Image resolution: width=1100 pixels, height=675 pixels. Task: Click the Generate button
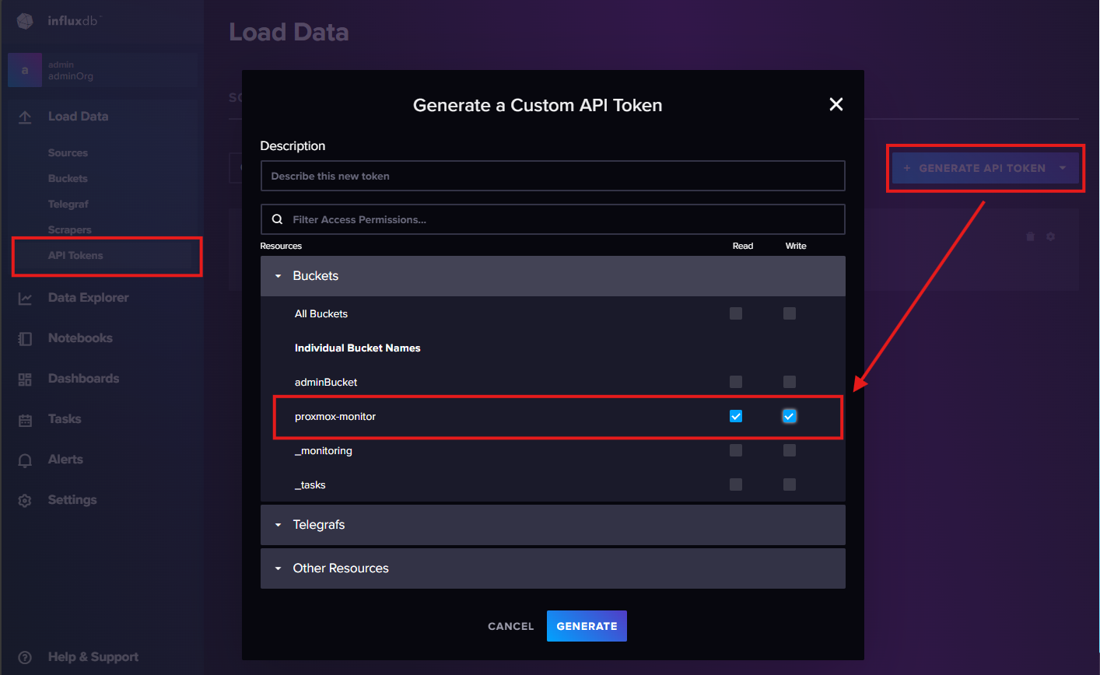[x=587, y=626]
